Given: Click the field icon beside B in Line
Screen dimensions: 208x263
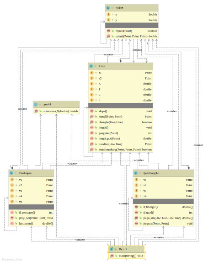Looking at the screenshot, I should (x=92, y=89).
